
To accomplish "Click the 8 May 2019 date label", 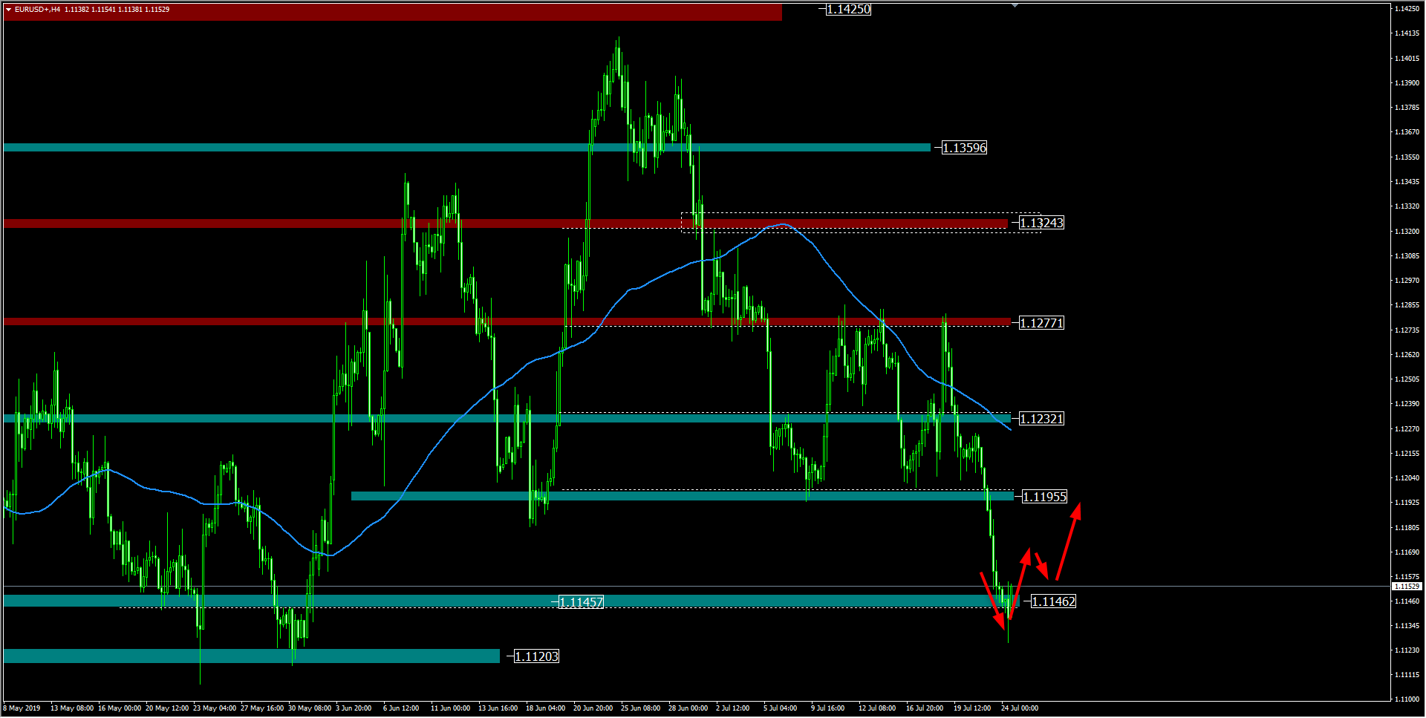I will click(x=23, y=708).
